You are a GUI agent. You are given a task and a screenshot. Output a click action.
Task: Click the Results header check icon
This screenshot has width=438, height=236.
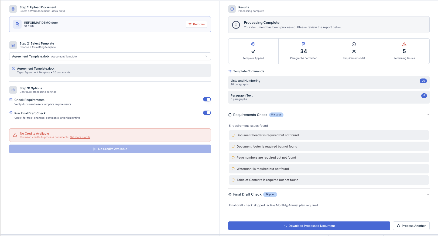pos(232,9)
